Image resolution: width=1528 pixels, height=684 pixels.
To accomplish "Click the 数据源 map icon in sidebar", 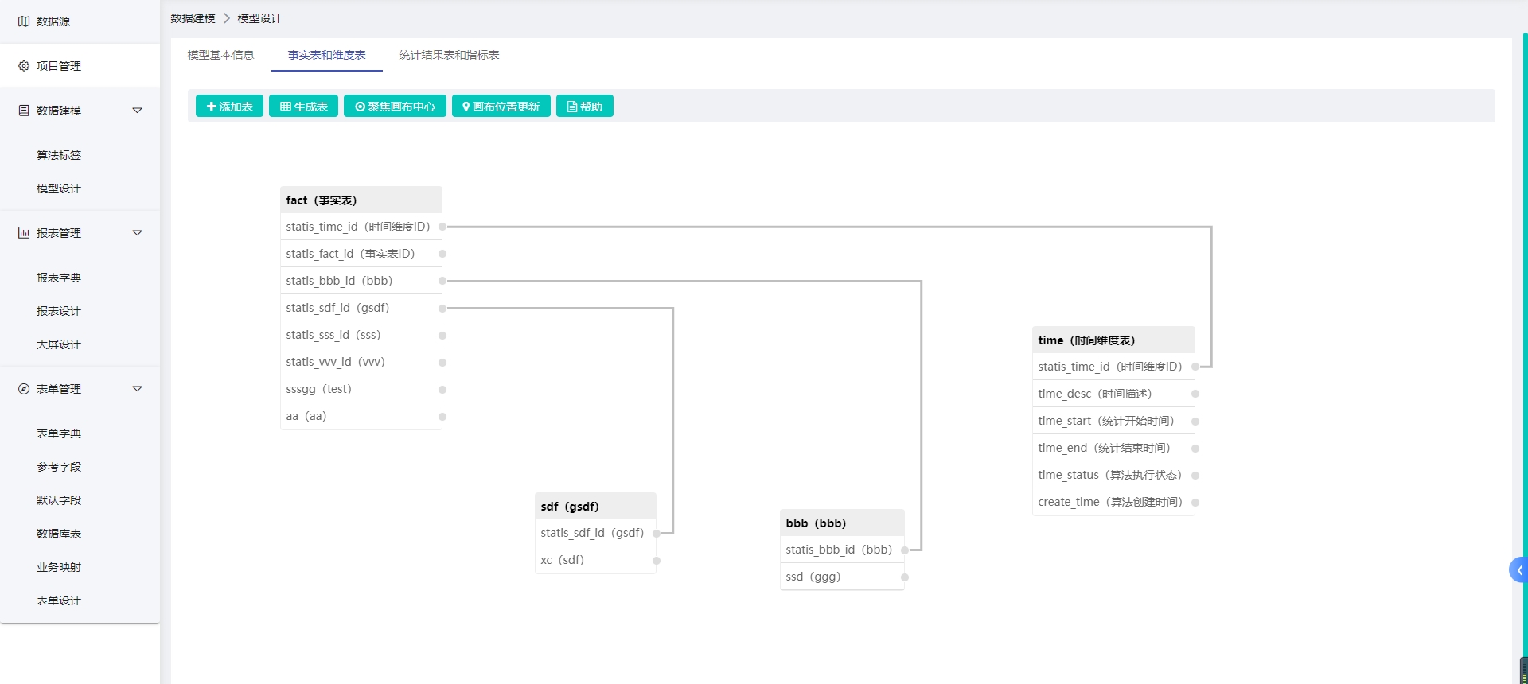I will tap(24, 21).
